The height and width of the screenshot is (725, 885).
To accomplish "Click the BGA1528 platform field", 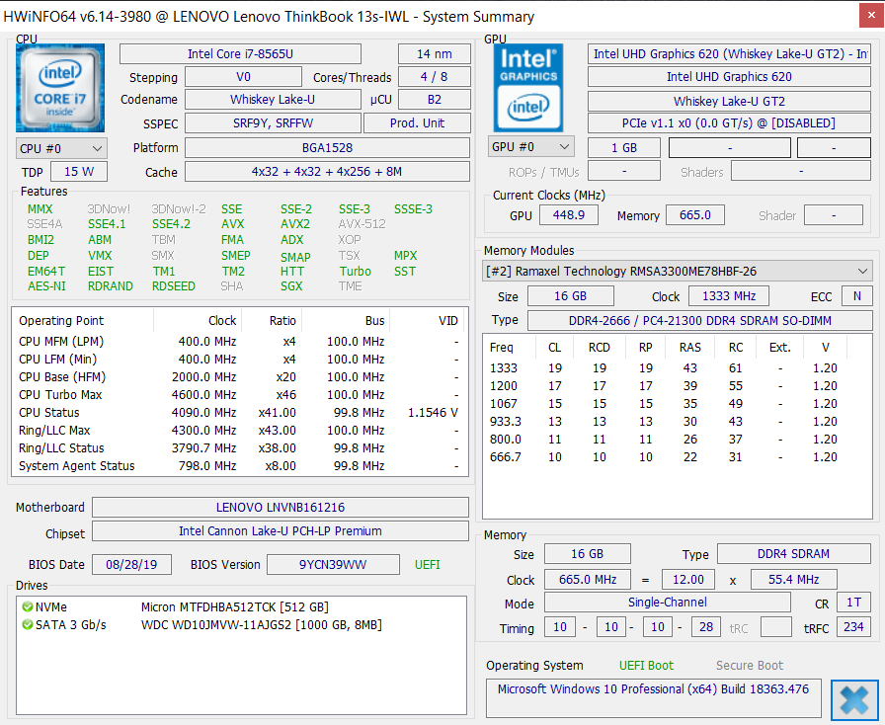I will [x=327, y=148].
